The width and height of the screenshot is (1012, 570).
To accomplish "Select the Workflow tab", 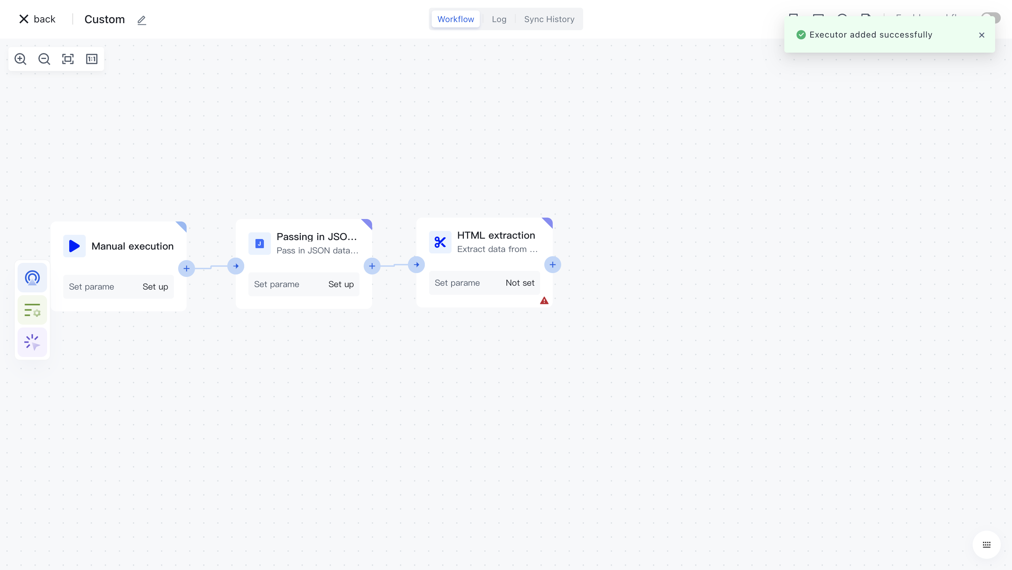I will (x=455, y=19).
